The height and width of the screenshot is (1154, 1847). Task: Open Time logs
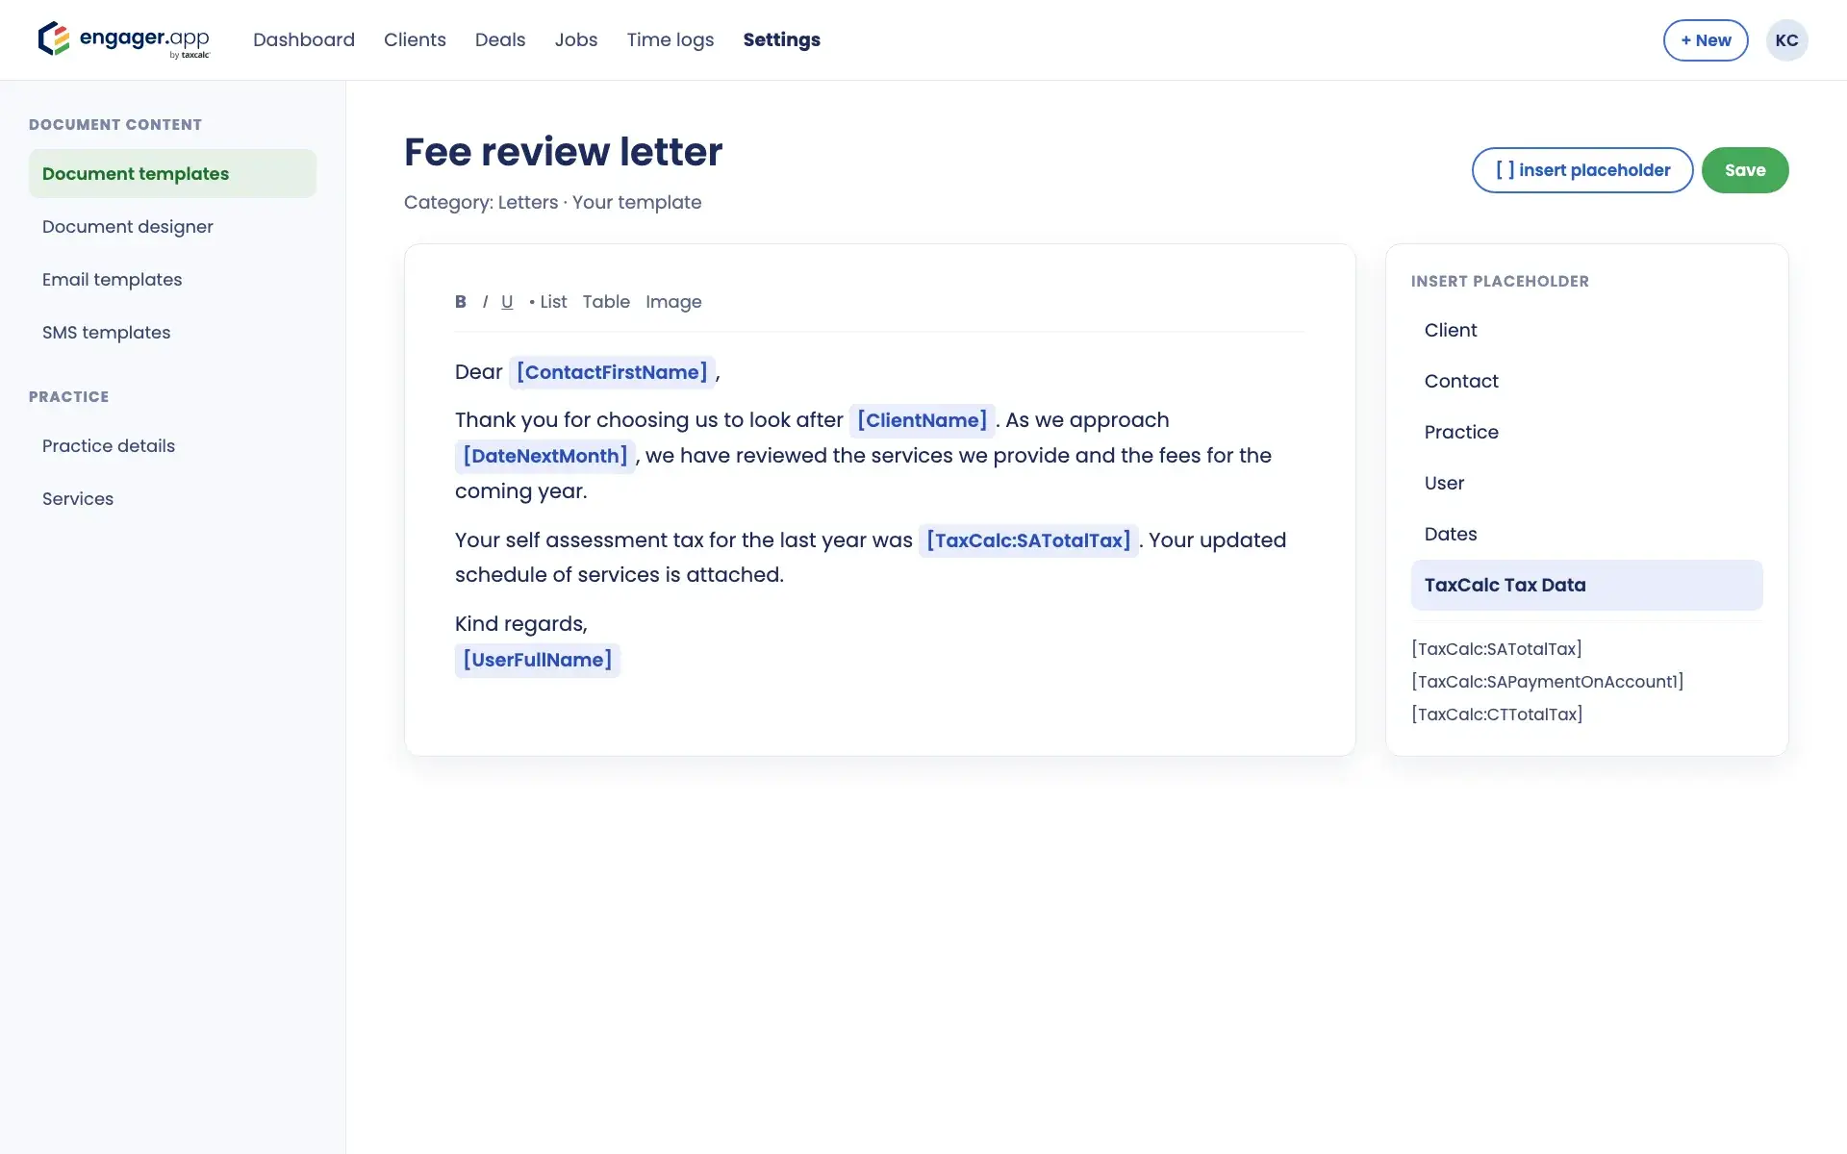point(670,40)
